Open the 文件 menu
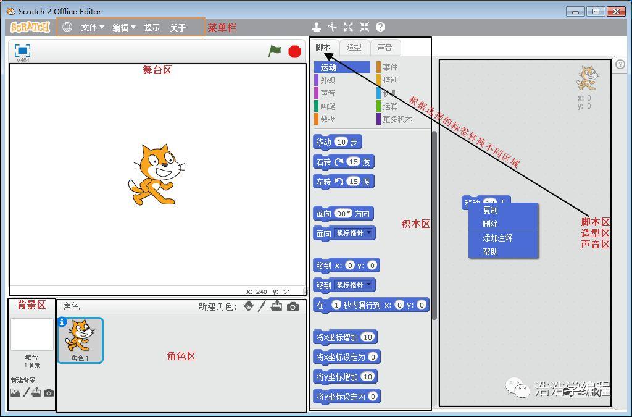 93,28
